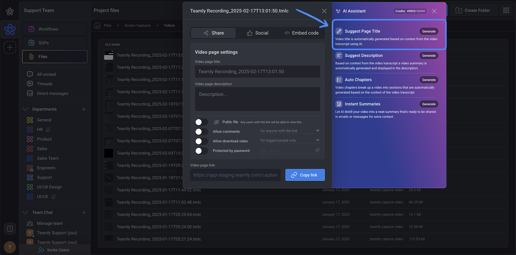Open the user avatar T at bottom left

[10, 247]
